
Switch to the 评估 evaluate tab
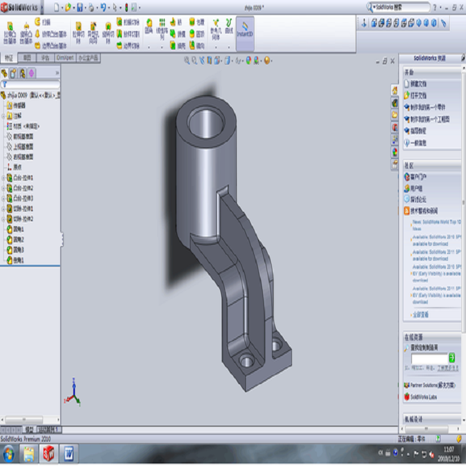coord(45,58)
